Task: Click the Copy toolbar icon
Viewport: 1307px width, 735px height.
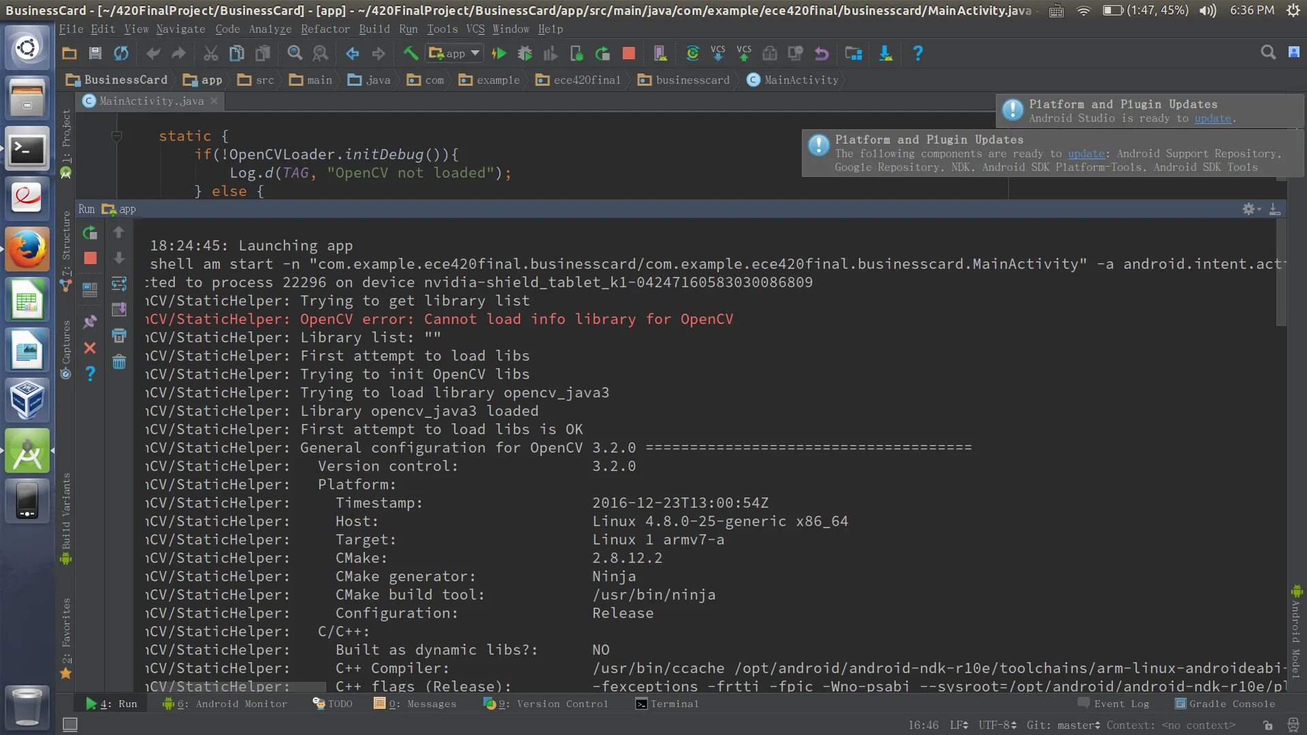Action: pos(236,53)
